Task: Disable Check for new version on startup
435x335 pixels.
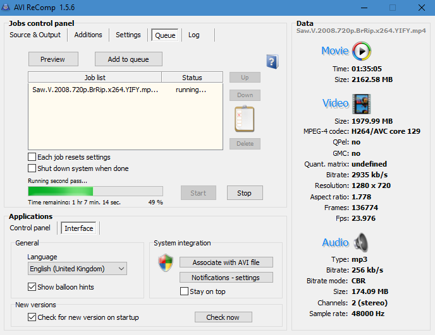Action: 32,317
